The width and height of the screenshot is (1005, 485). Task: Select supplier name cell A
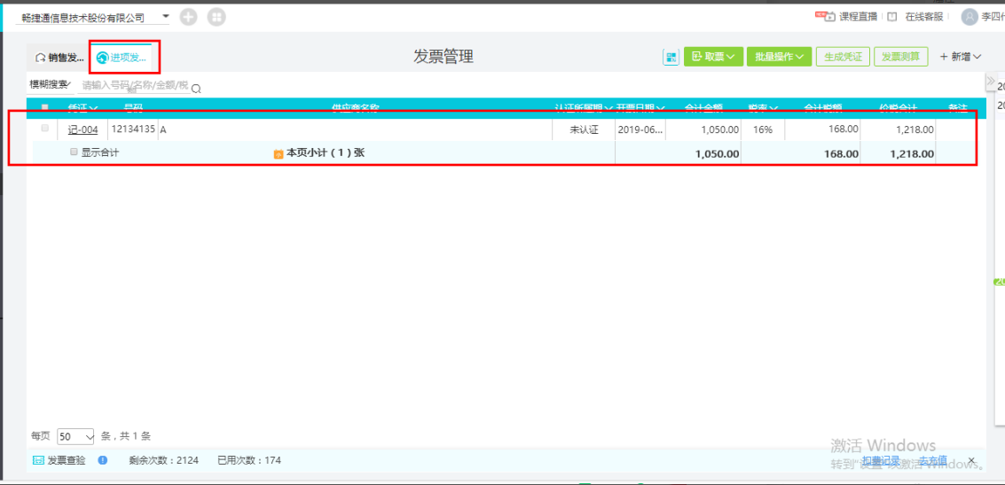tap(355, 129)
